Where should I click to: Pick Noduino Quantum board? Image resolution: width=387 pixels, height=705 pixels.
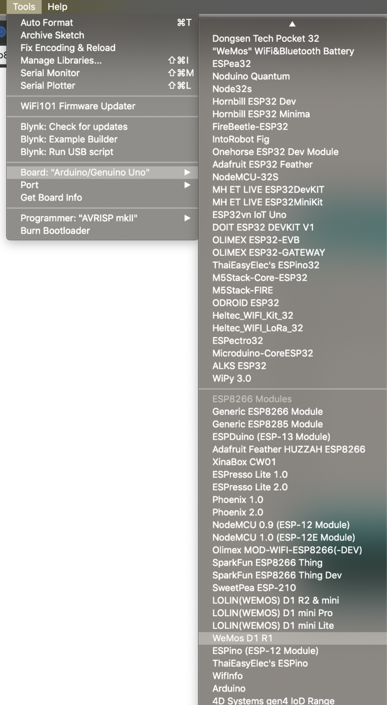click(293, 76)
